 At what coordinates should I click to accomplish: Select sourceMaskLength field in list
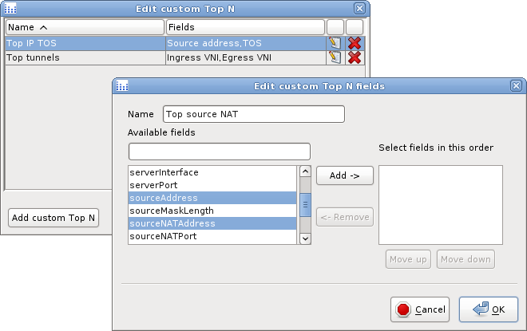[x=212, y=211]
